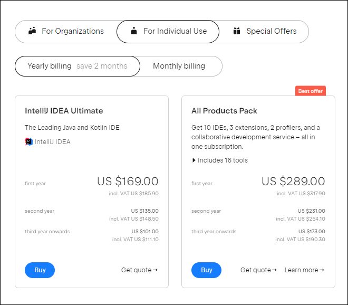Click the All Products Pack heading
The height and width of the screenshot is (305, 348).
click(x=224, y=111)
